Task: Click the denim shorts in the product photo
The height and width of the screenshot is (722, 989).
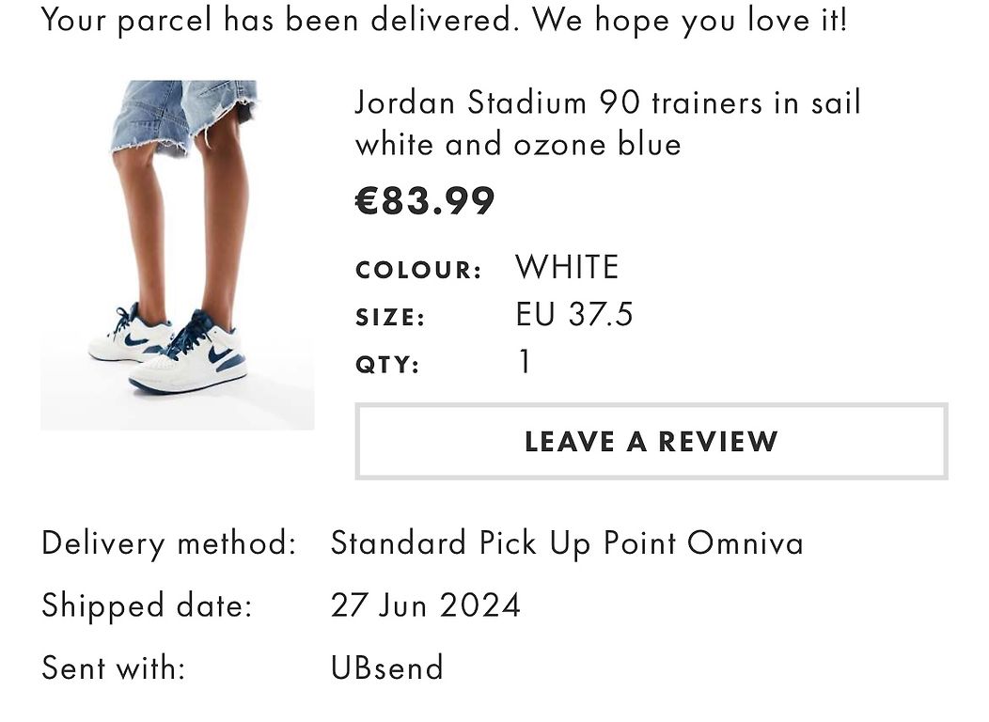Action: tap(183, 117)
